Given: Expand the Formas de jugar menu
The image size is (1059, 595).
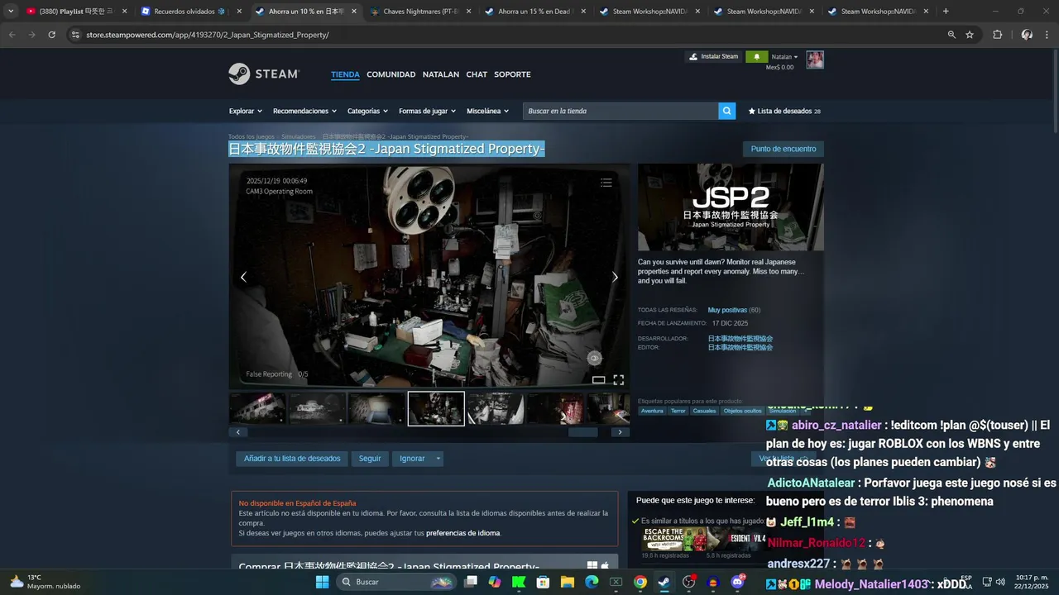Looking at the screenshot, I should (428, 111).
